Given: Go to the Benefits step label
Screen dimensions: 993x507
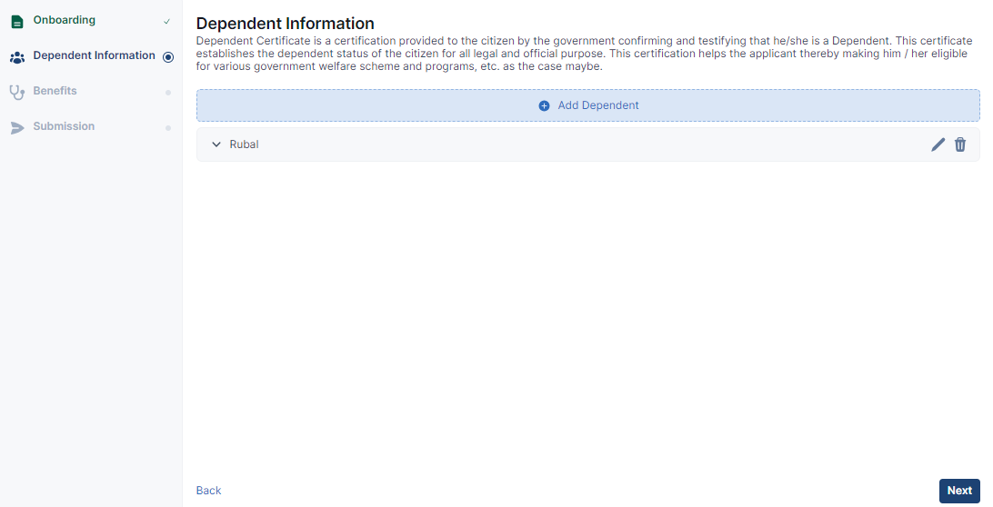Looking at the screenshot, I should tap(55, 91).
